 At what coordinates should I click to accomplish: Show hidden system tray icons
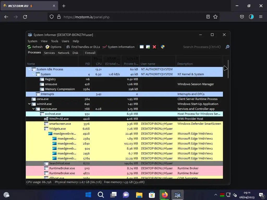click(216, 195)
